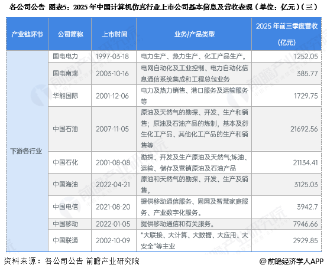327x268 pixels.
Task: Click listing date 2002-10-09
Action: coord(113,241)
